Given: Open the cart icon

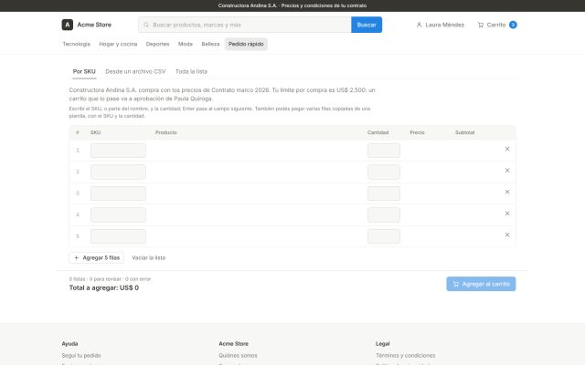Looking at the screenshot, I should pos(481,25).
